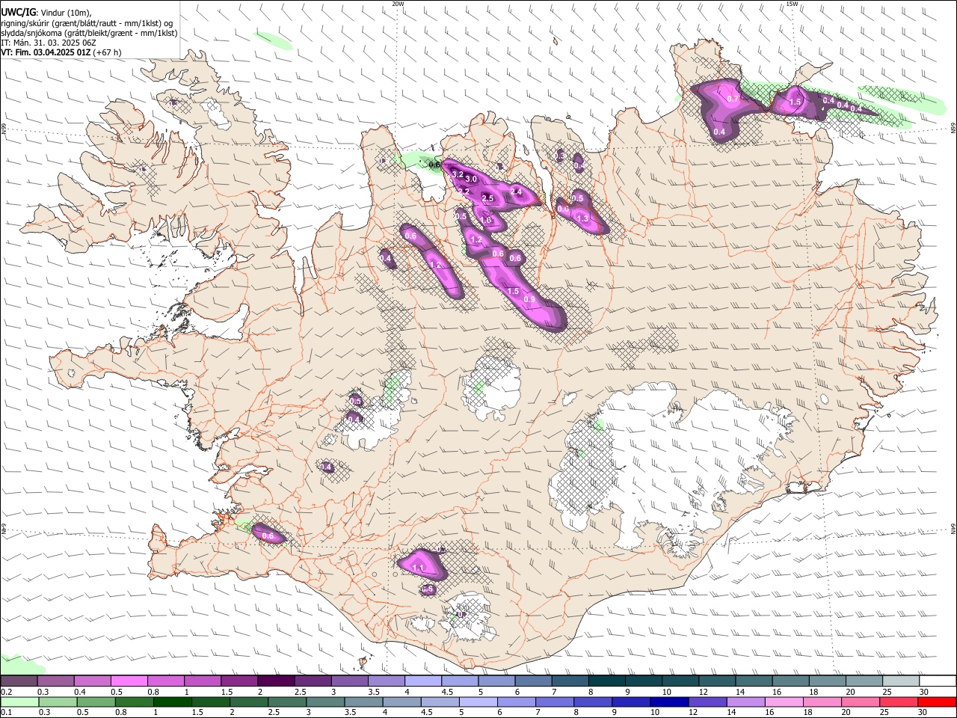Click the '0.7' precipitation value in the northeast
The height and width of the screenshot is (718, 957).
pyautogui.click(x=733, y=99)
